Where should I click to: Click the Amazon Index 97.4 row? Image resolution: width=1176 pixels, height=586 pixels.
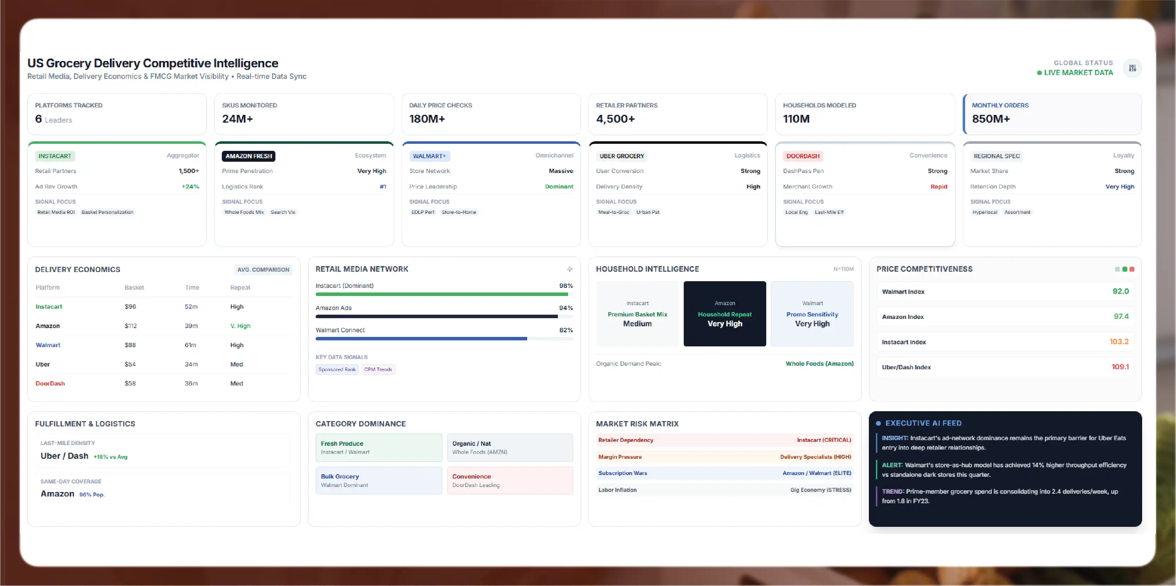(x=1005, y=316)
